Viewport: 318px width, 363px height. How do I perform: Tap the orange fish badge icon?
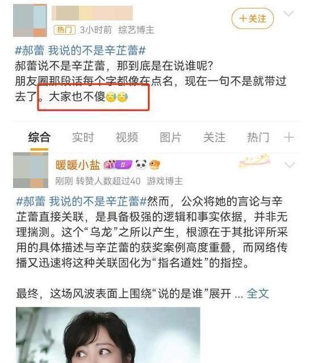[x=154, y=165]
